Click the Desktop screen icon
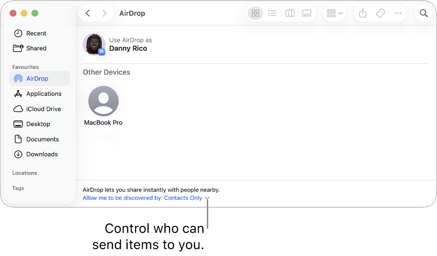437x256 pixels. coord(18,124)
